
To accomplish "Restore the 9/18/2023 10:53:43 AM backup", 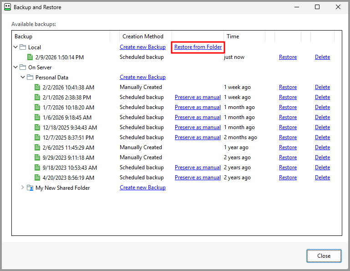I will [288, 167].
